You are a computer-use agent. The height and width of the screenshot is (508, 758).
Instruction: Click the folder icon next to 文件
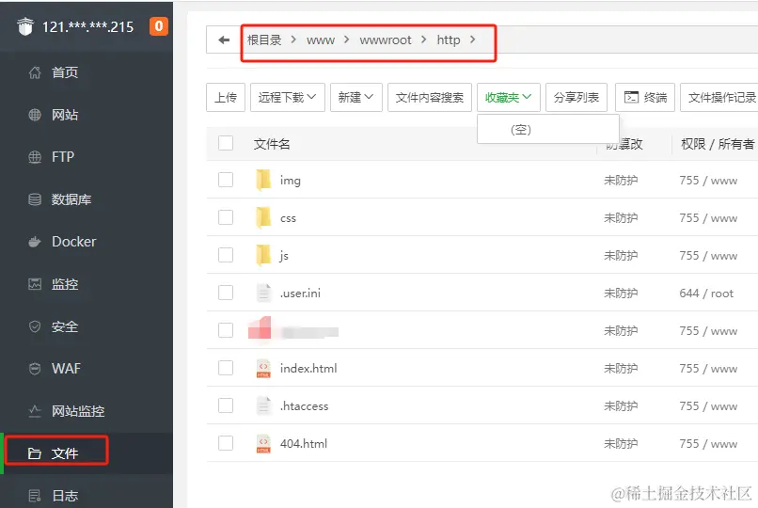35,452
